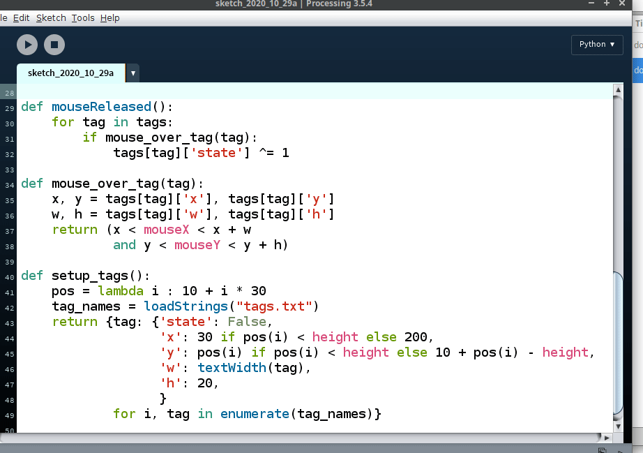Select the sketch_2020_10_29a tab

tap(70, 73)
